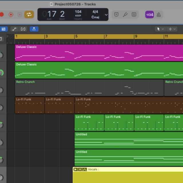The height and width of the screenshot is (183, 183).
Task: Open the Tuner
Action: [x=125, y=15]
